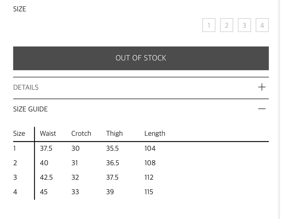
Task: Click the SIZE label at the top
Action: [20, 9]
